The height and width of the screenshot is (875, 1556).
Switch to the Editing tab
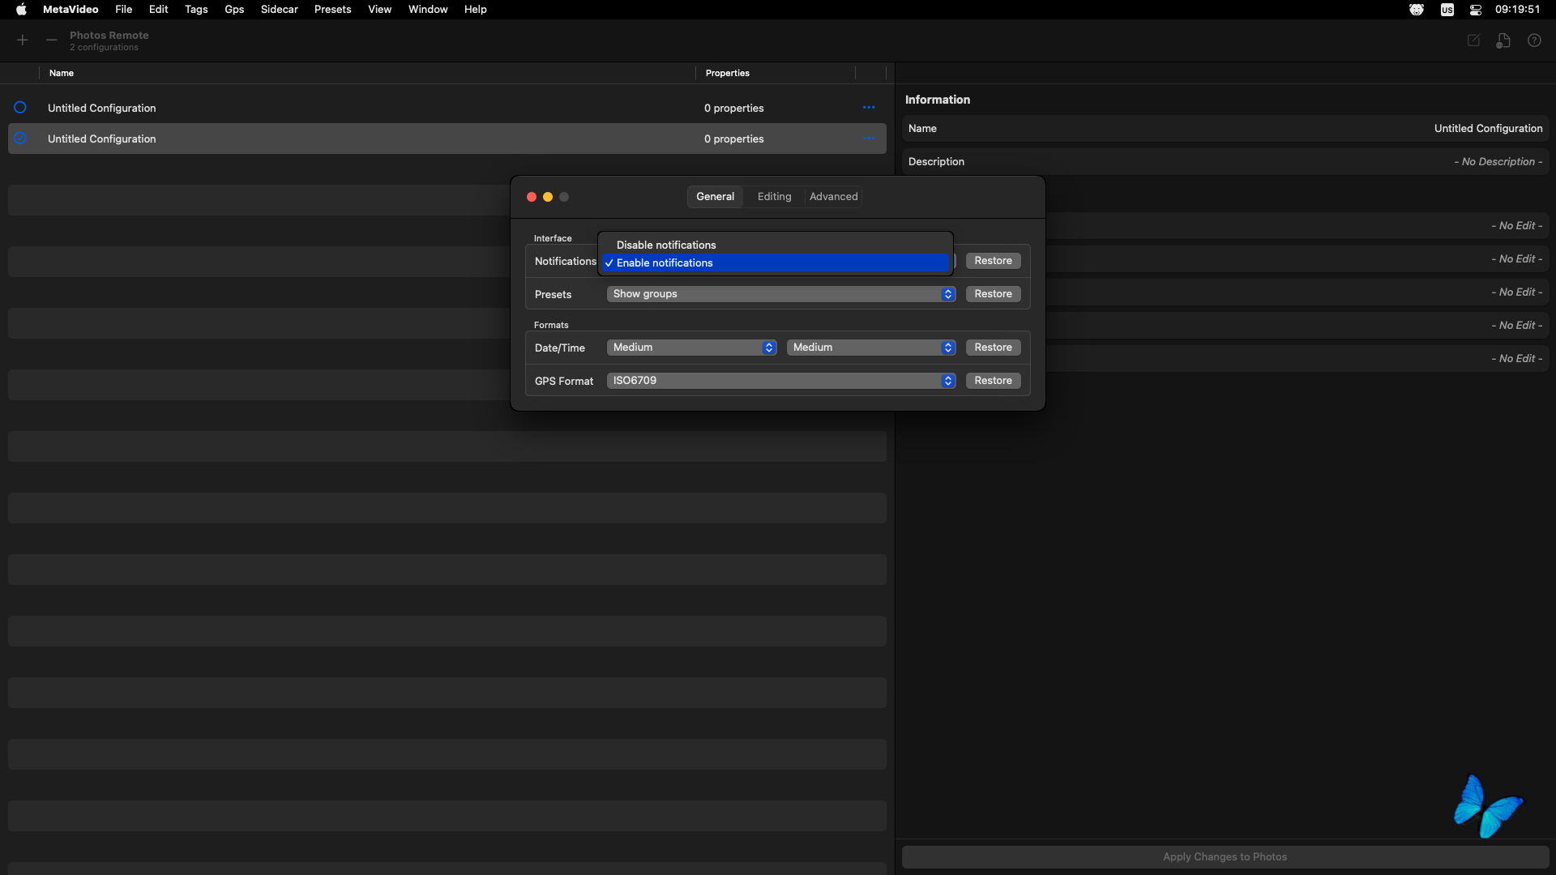click(x=774, y=197)
